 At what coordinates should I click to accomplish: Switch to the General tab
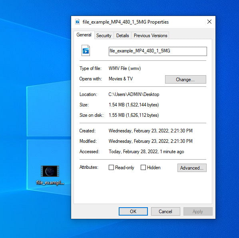pyautogui.click(x=84, y=35)
